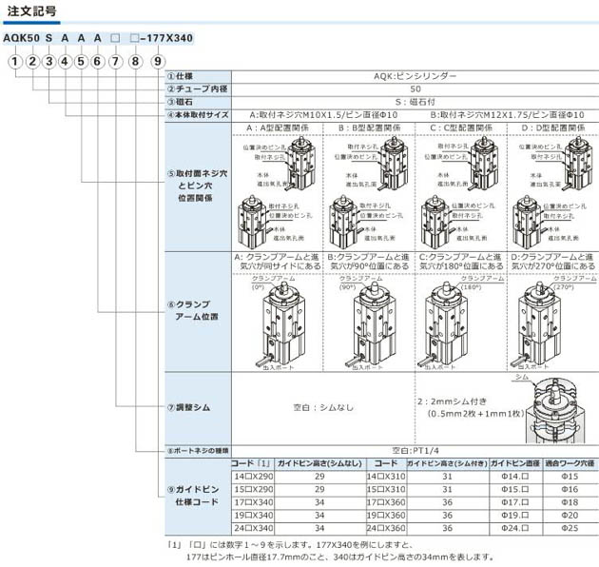Click the C：C型配置関係 column header
Screen dimensions: 599x567
pos(461,128)
